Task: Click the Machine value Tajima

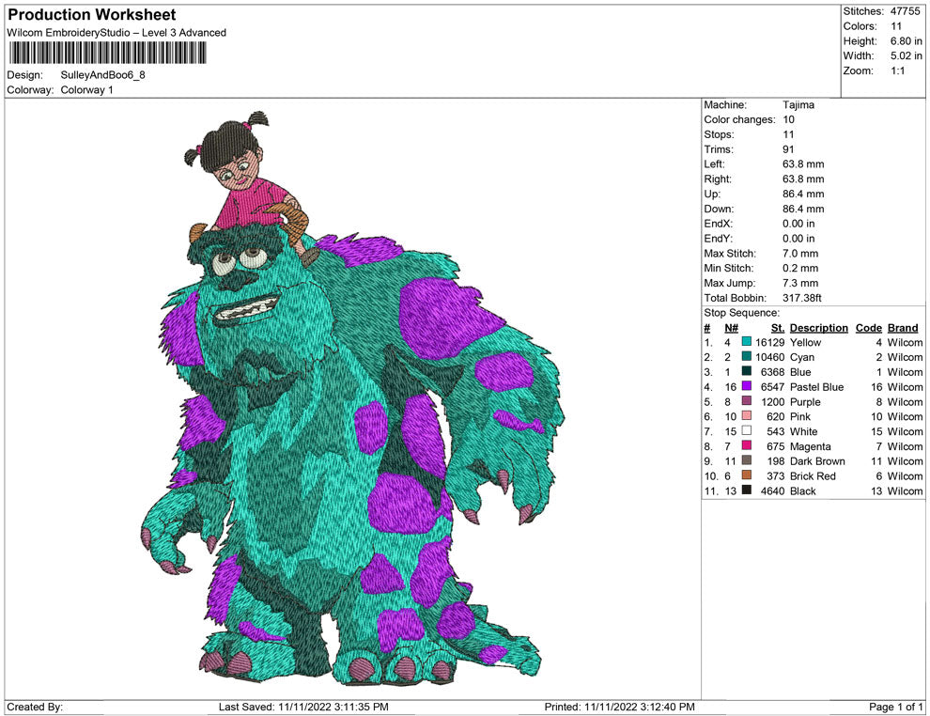Action: [x=798, y=105]
